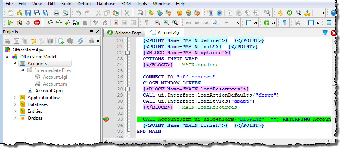Click the New file toolbar icon
The image size is (343, 151).
[x=10, y=13]
